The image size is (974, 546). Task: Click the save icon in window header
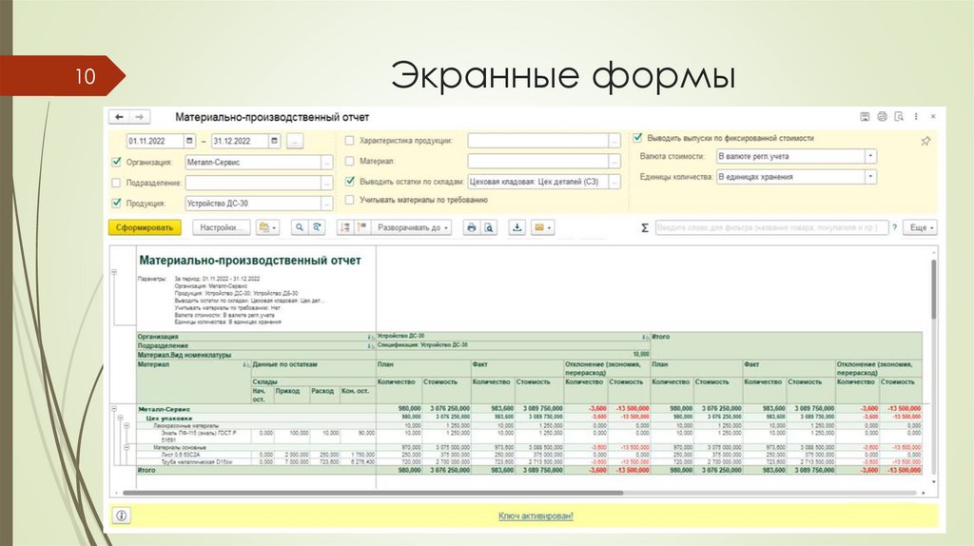pos(864,117)
